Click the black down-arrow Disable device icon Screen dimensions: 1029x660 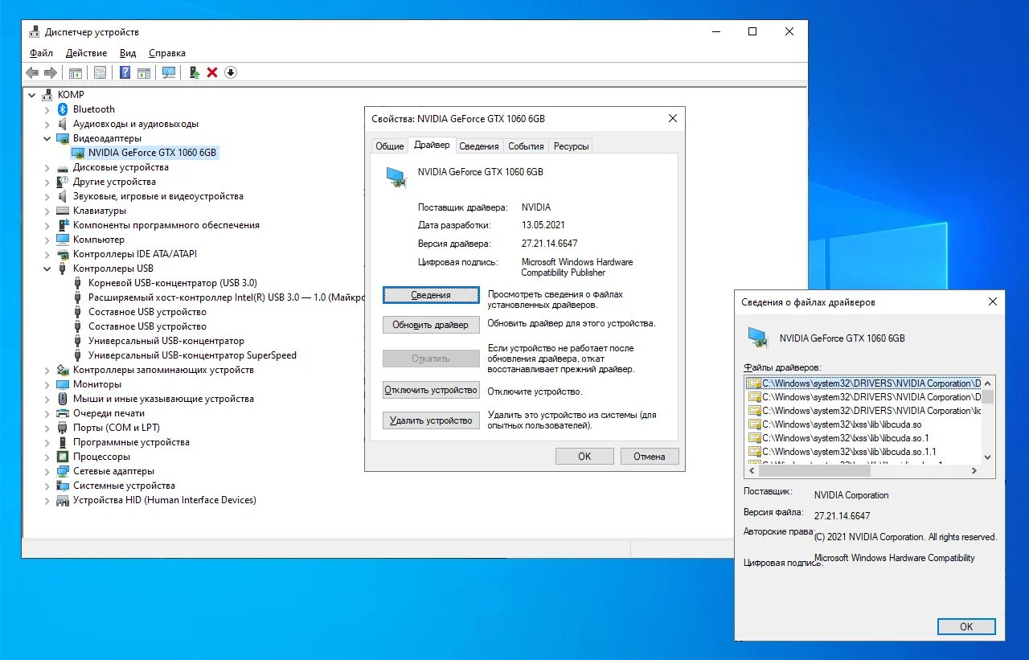click(231, 72)
